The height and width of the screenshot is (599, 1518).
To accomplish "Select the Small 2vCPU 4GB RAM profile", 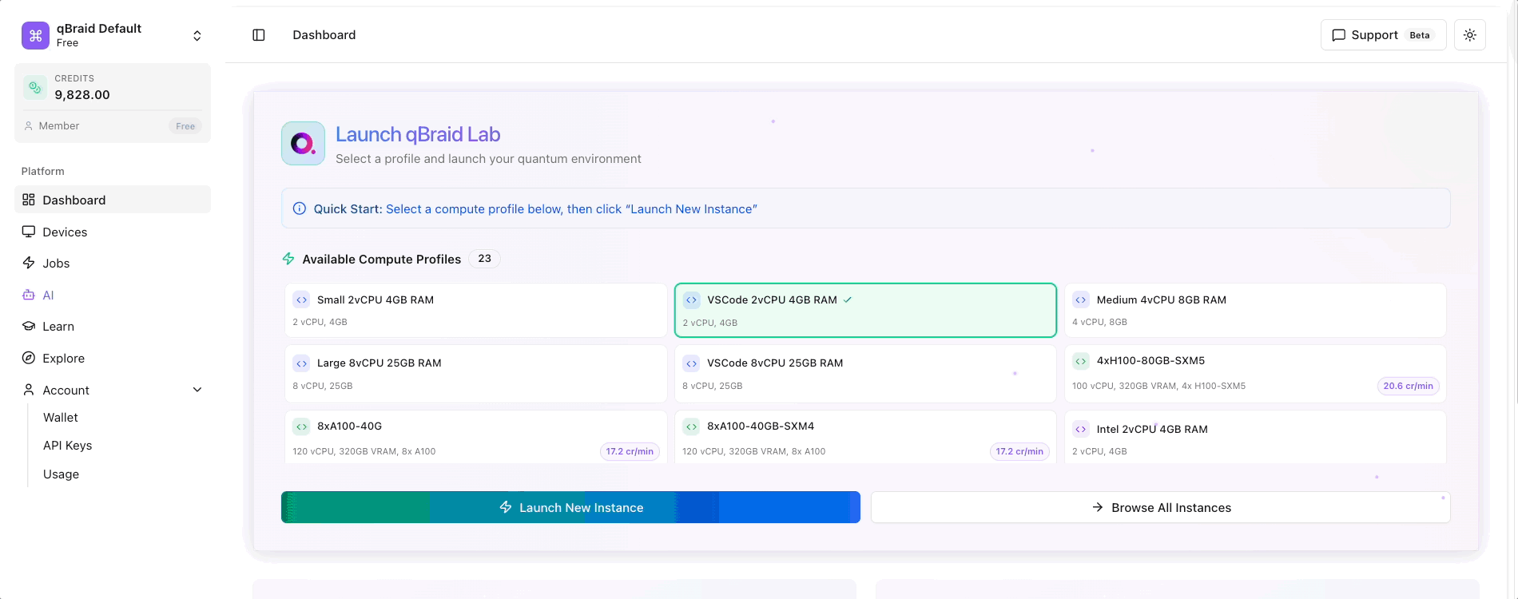I will 476,310.
